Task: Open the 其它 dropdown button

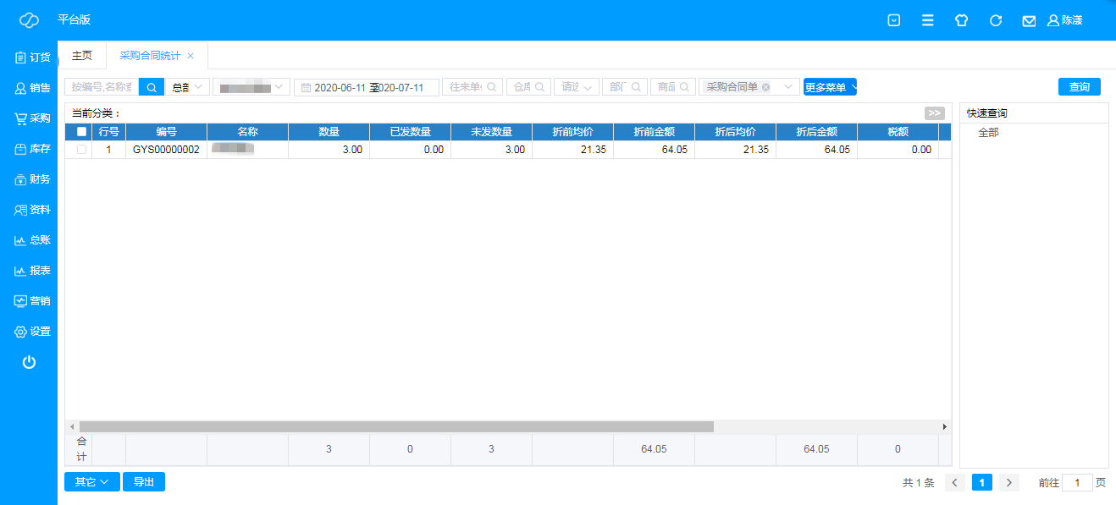Action: point(91,482)
